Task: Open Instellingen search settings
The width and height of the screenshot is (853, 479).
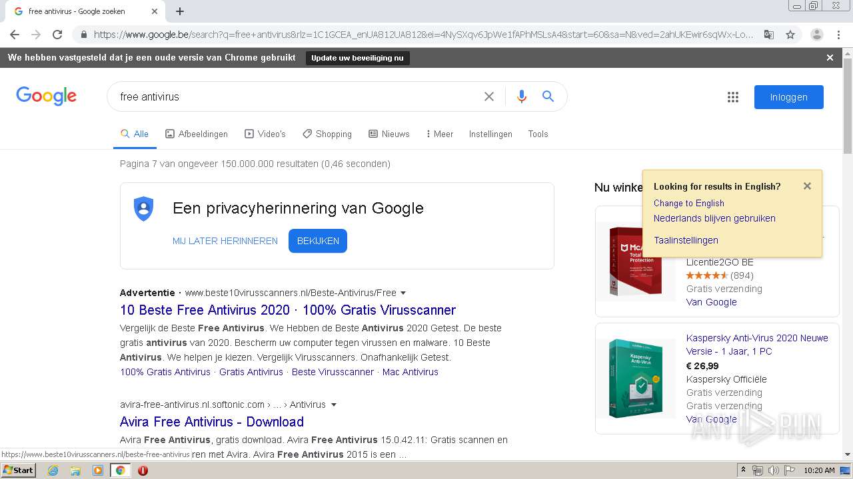Action: 490,134
